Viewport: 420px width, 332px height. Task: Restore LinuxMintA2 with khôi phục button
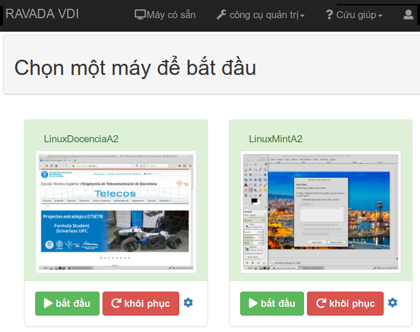[345, 303]
